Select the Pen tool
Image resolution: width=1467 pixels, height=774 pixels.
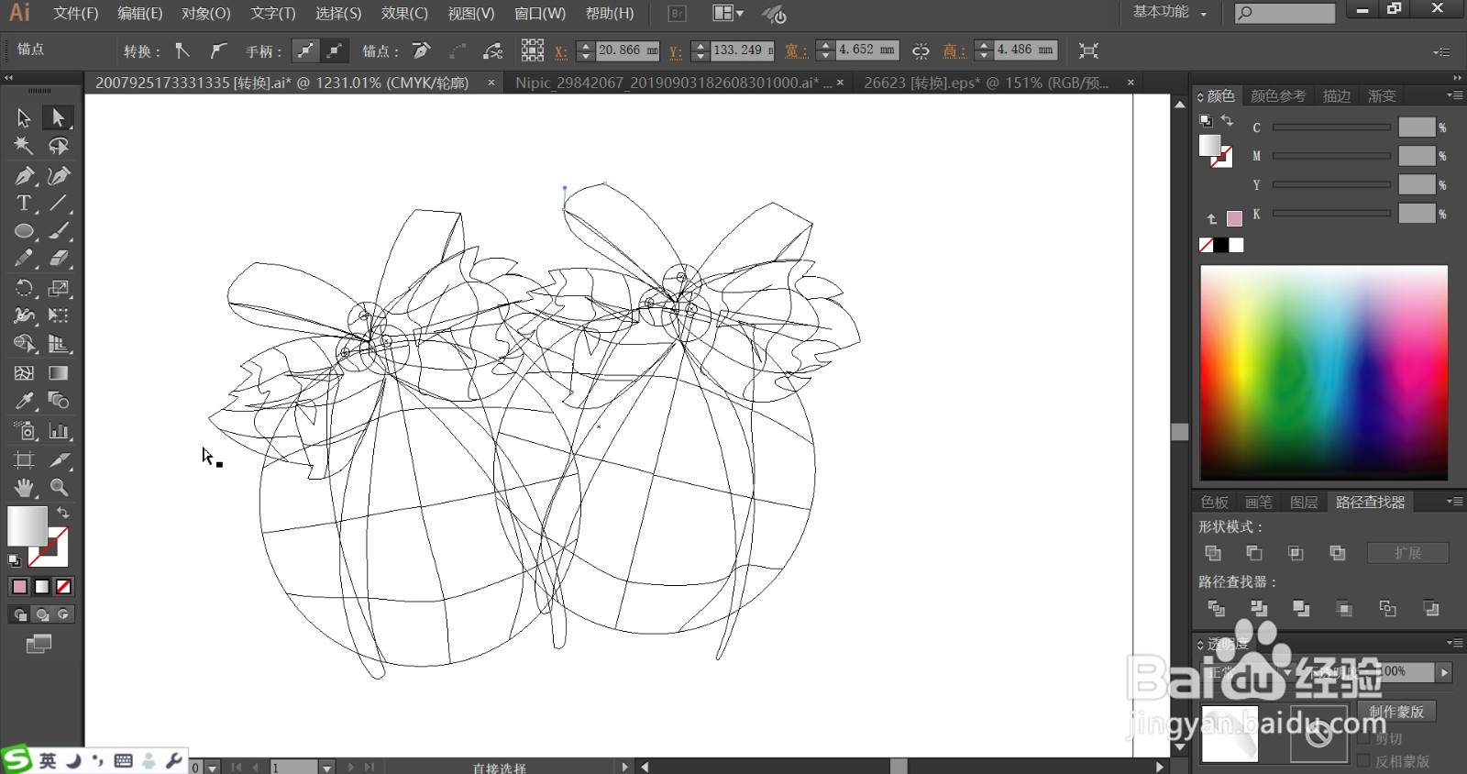[x=24, y=175]
